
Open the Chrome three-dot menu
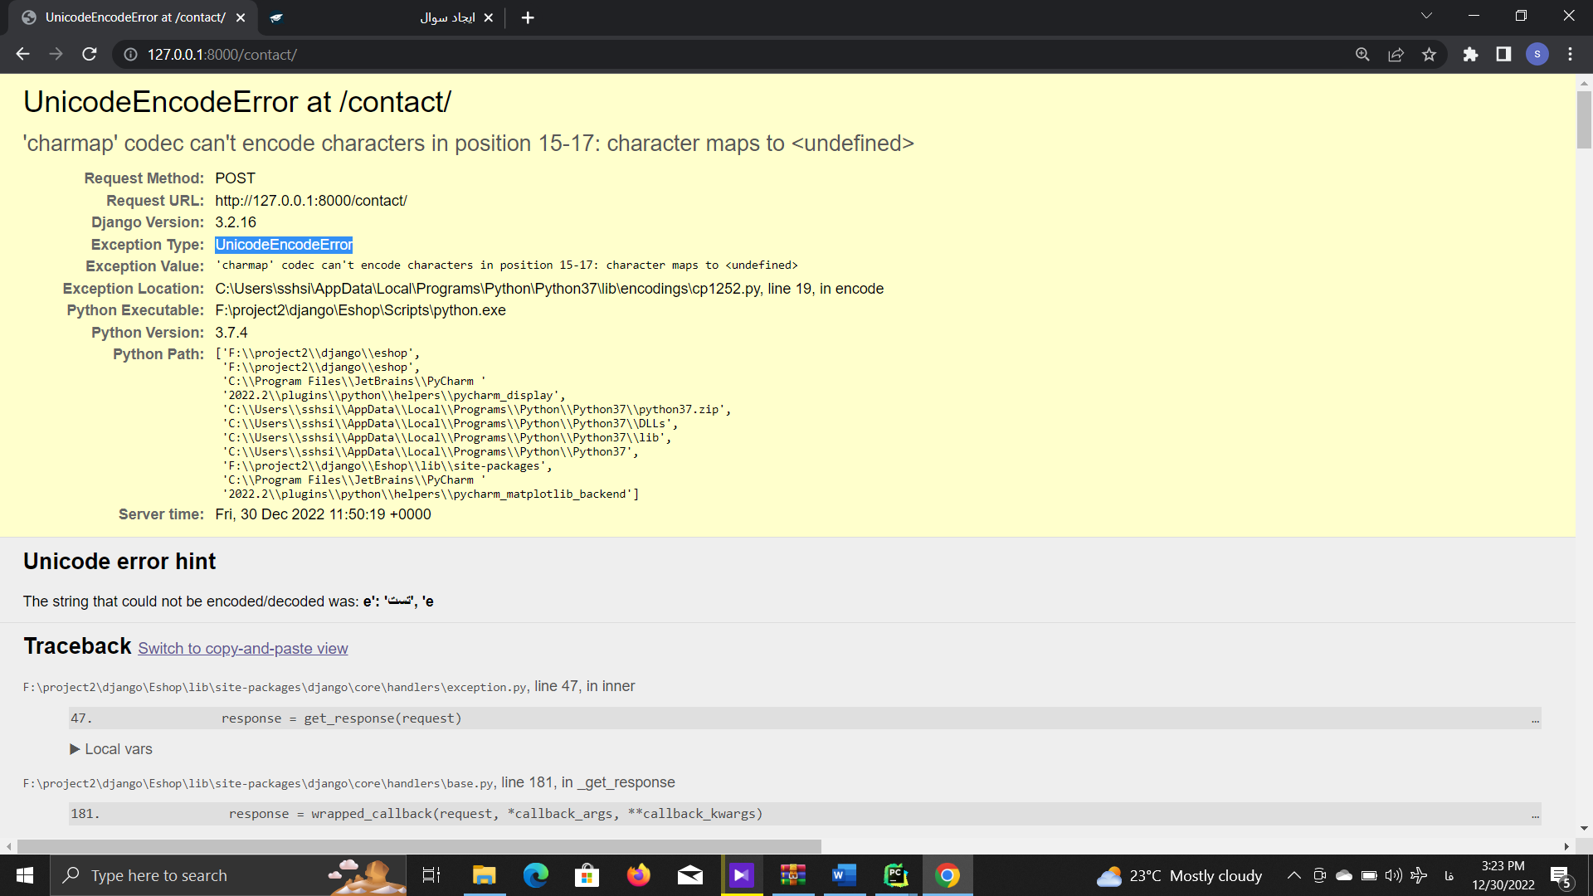[x=1570, y=54]
